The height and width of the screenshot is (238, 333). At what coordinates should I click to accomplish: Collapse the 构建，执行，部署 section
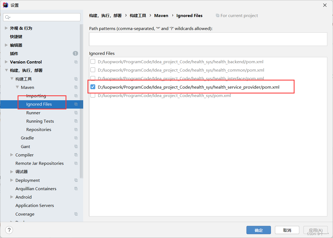pos(6,70)
